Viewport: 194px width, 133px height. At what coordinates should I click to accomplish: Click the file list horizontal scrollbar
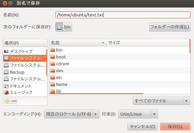(96, 93)
